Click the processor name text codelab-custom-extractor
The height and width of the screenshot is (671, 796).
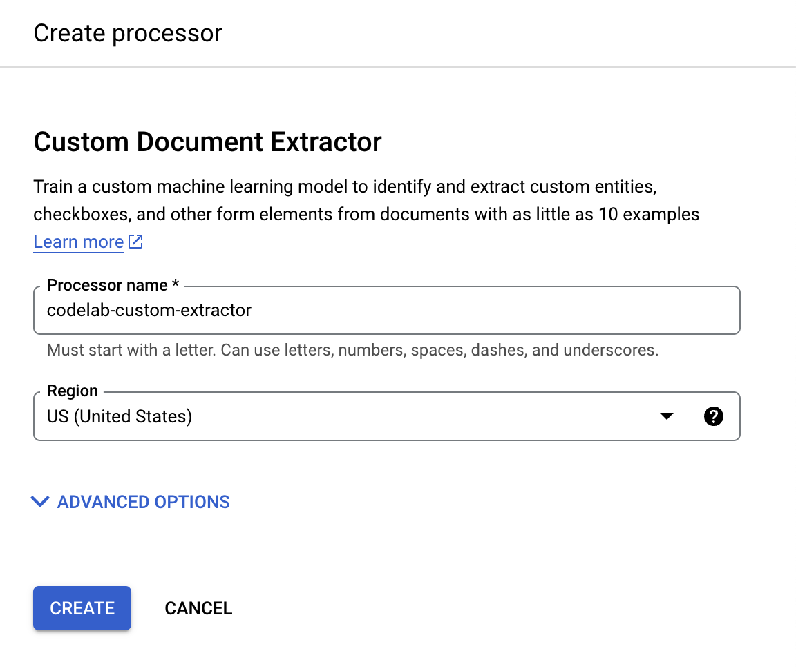[149, 311]
